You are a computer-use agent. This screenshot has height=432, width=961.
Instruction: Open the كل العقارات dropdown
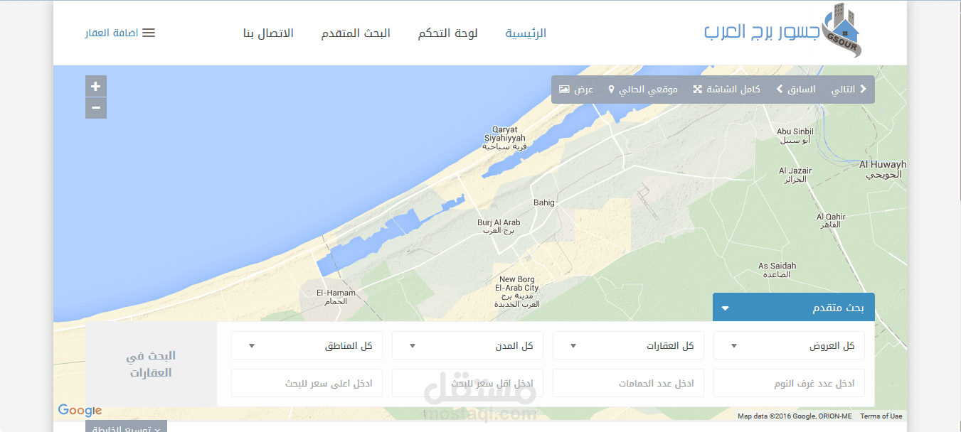coord(628,345)
